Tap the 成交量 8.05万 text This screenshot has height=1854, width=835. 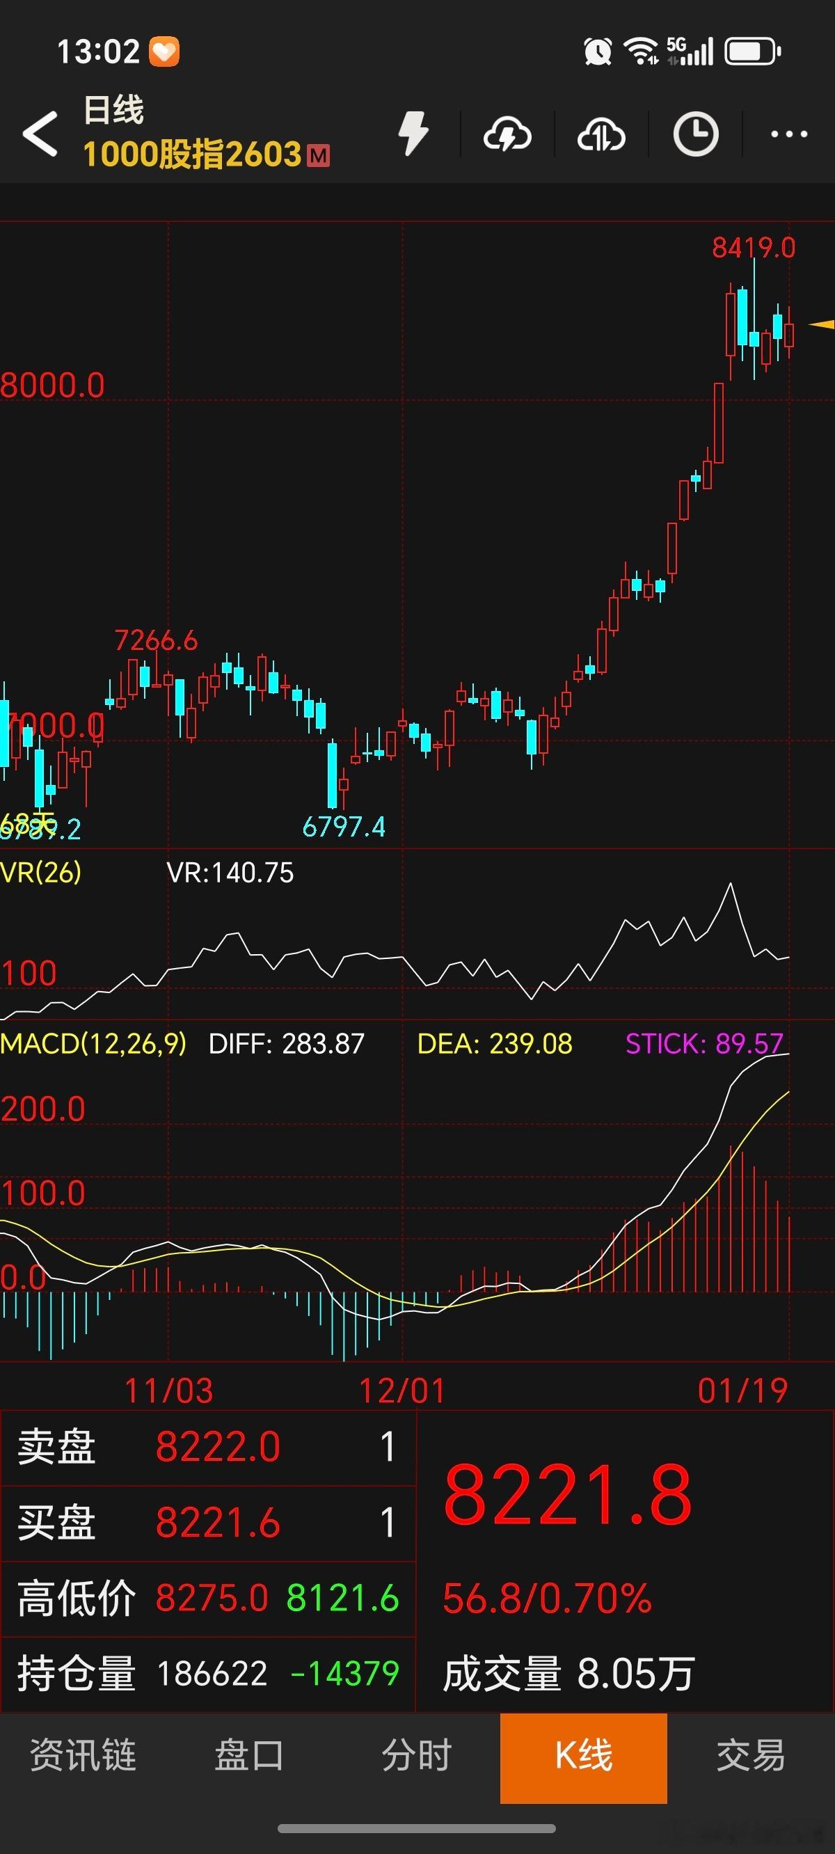(568, 1674)
